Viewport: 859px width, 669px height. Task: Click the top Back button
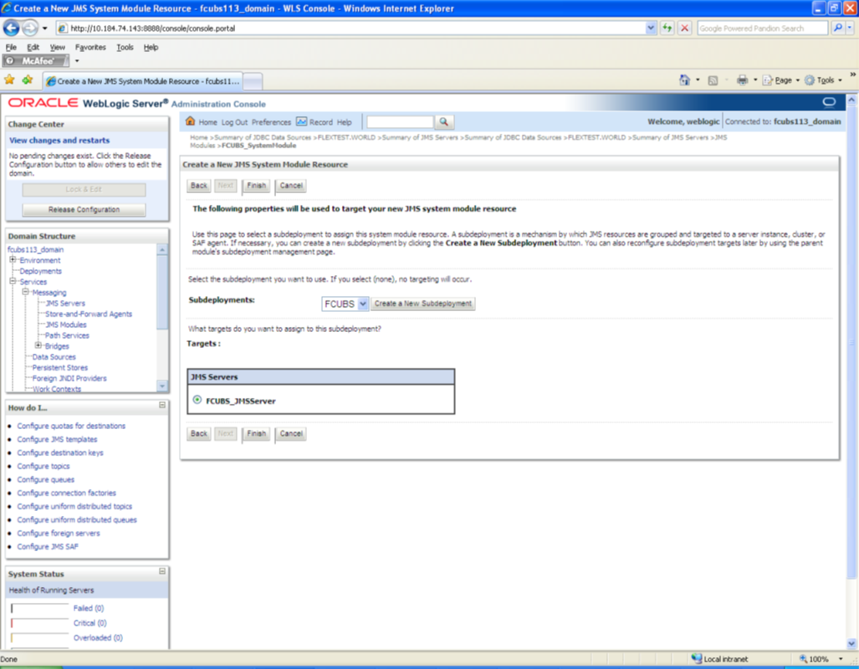click(x=198, y=185)
